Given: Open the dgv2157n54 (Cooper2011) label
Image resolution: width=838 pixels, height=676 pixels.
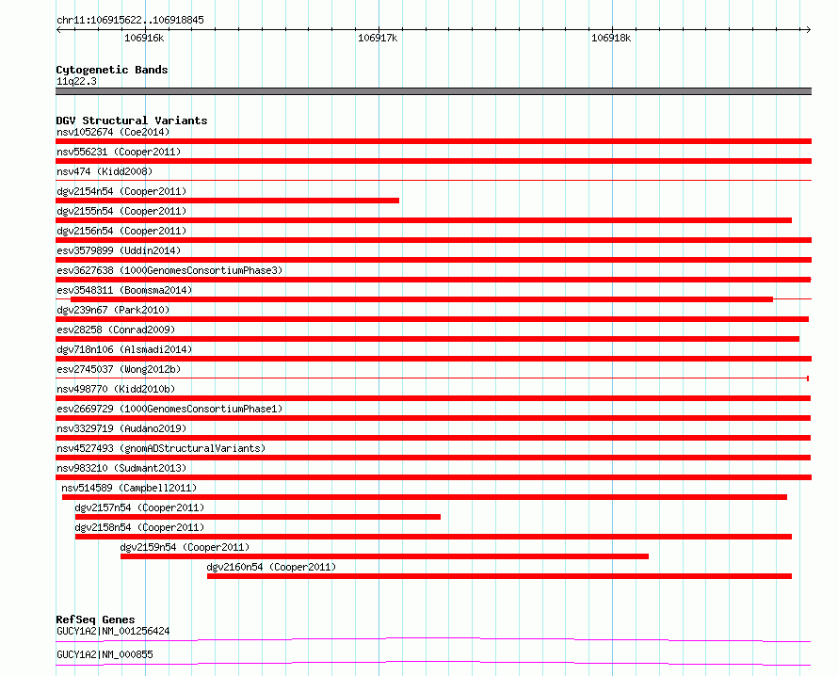Looking at the screenshot, I should click(139, 507).
